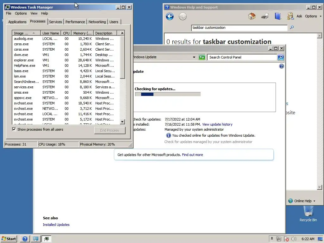Select explorer.exe process row
The width and height of the screenshot is (324, 243).
coord(66,60)
